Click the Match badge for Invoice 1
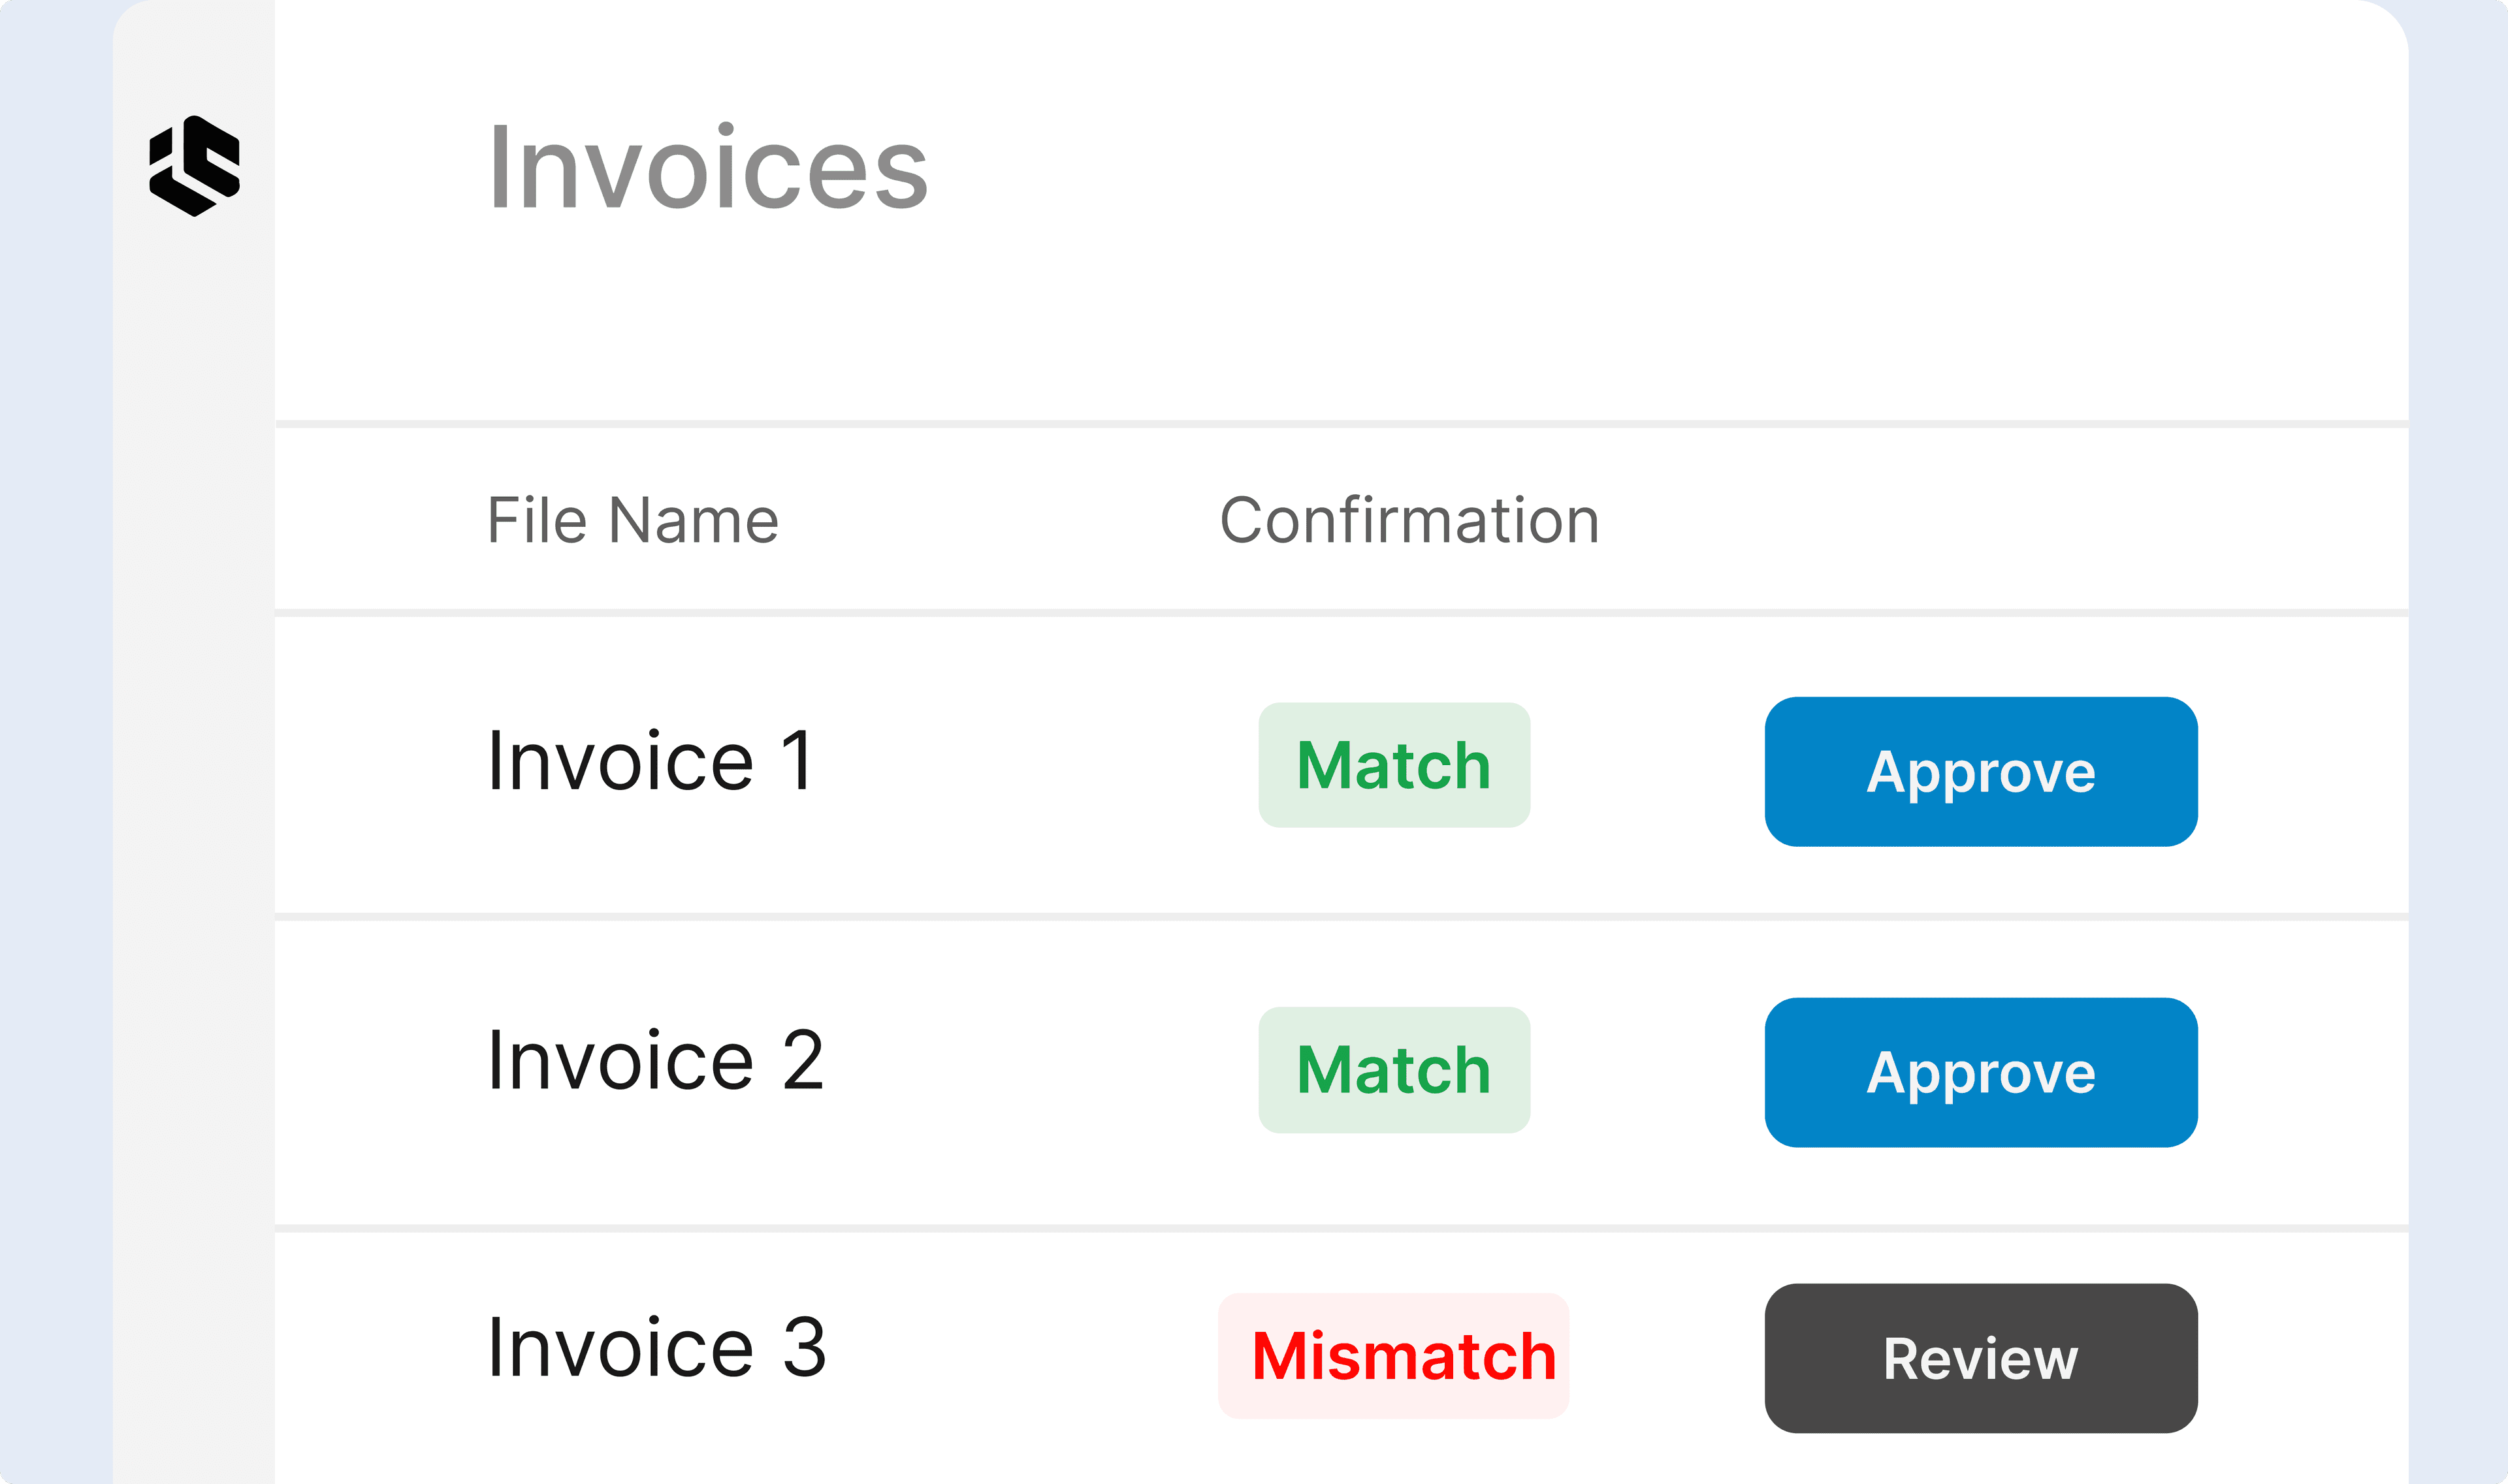2508x1484 pixels. point(1392,766)
